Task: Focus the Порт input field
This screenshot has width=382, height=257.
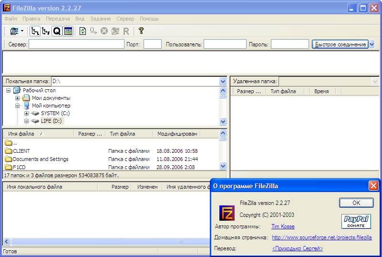Action: (153, 44)
